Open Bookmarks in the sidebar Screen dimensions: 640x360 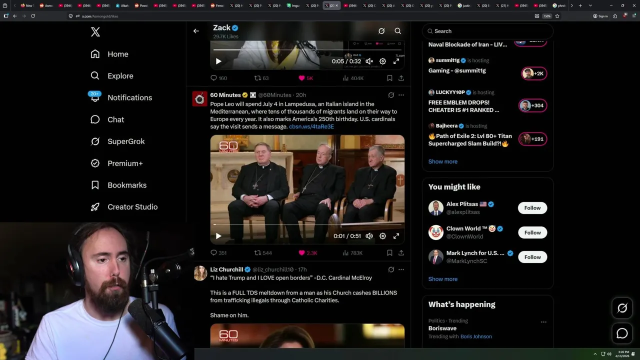coord(118,185)
